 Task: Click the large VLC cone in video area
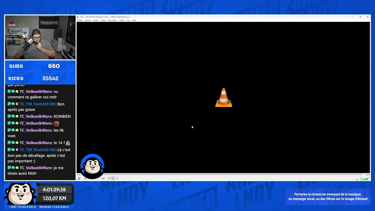[224, 98]
